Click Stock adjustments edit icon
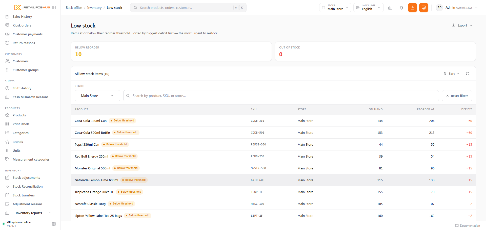This screenshot has width=486, height=230. (7, 178)
